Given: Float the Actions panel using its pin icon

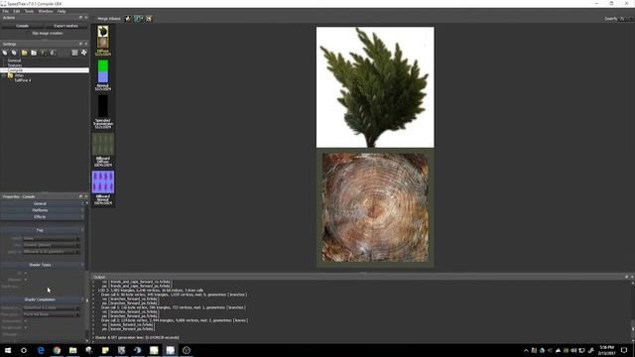Looking at the screenshot, I should pos(80,18).
